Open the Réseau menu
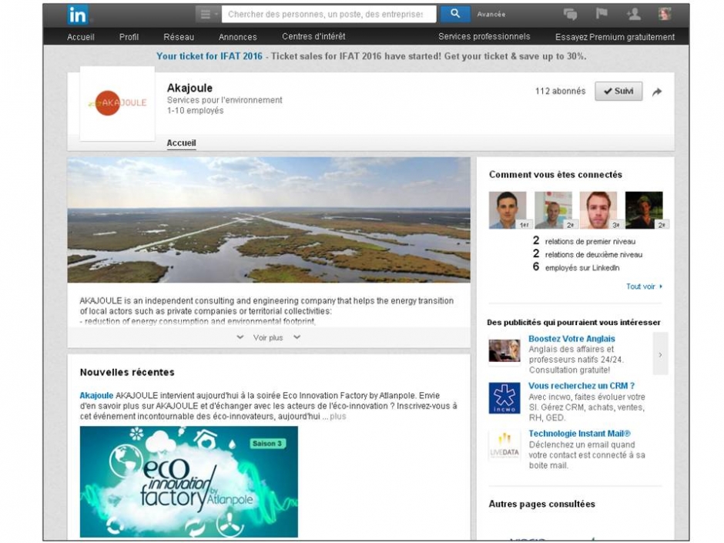 point(179,37)
